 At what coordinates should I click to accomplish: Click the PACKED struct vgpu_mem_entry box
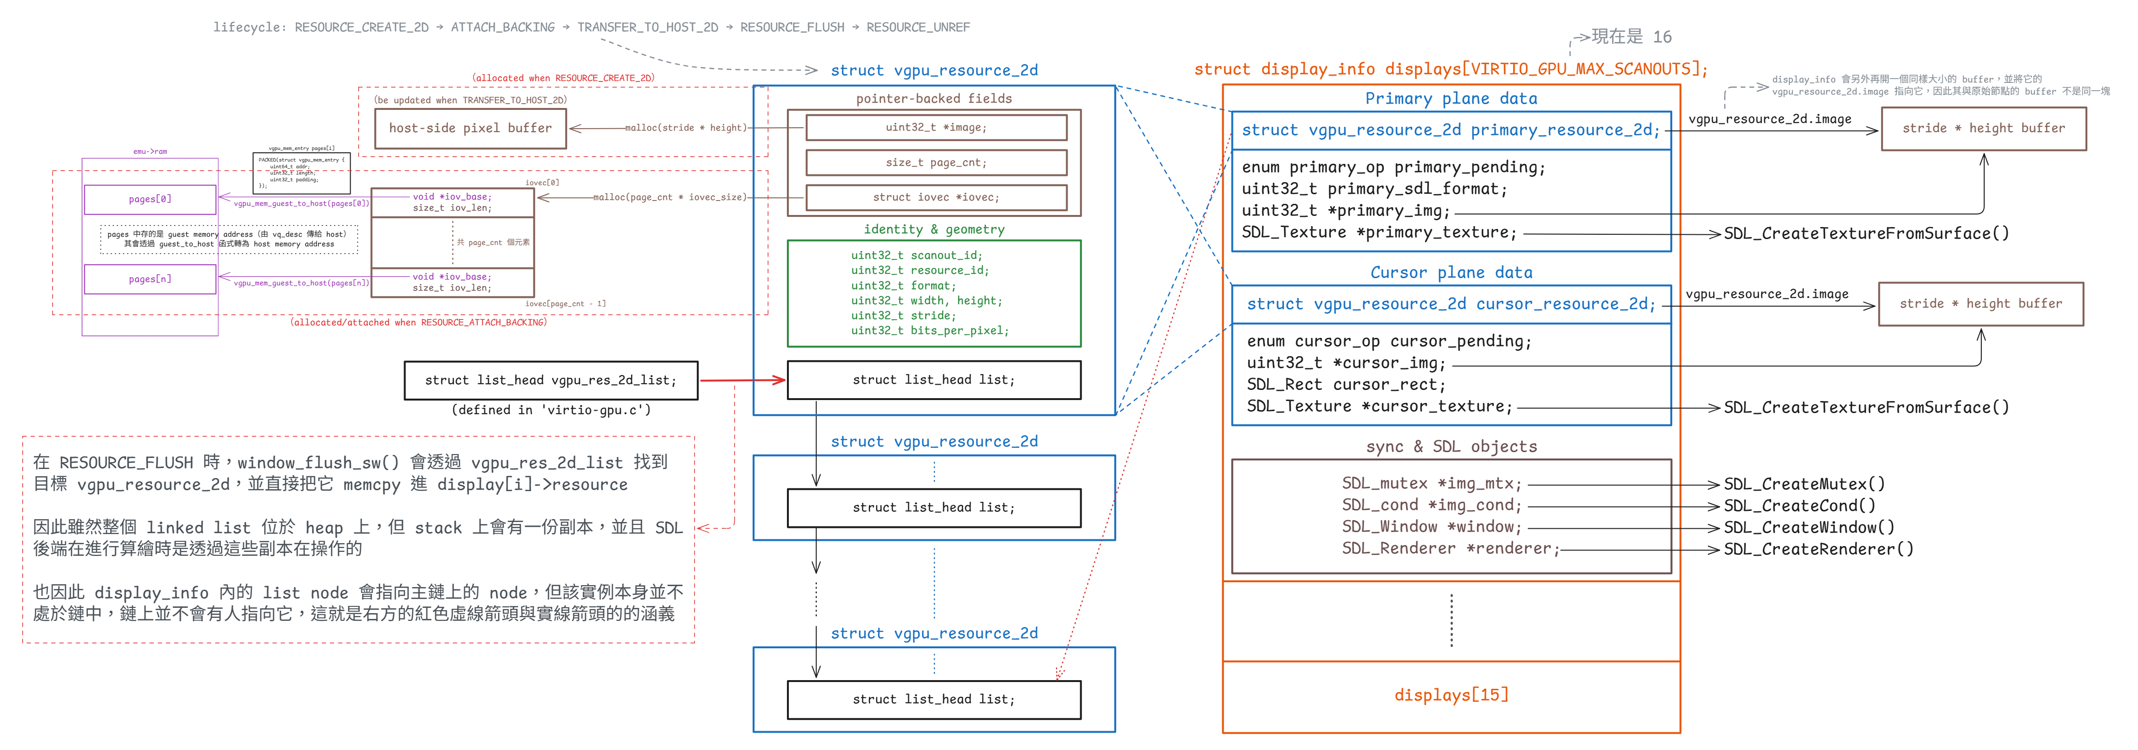[x=301, y=173]
